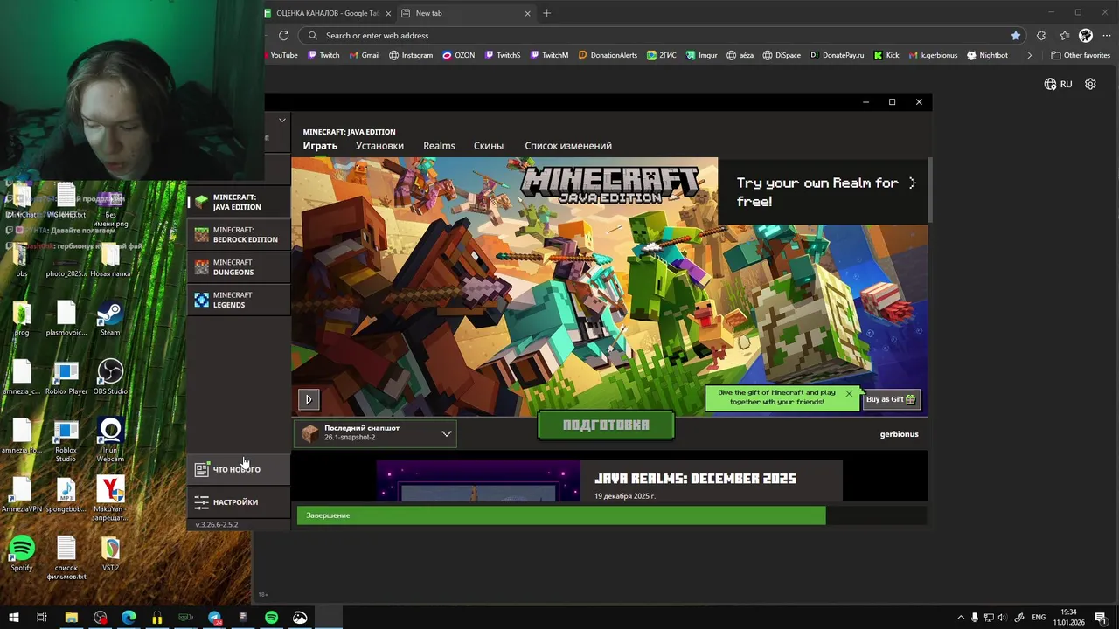Open НАСТРОЙКИ (Settings) in launcher sidebar

point(239,502)
